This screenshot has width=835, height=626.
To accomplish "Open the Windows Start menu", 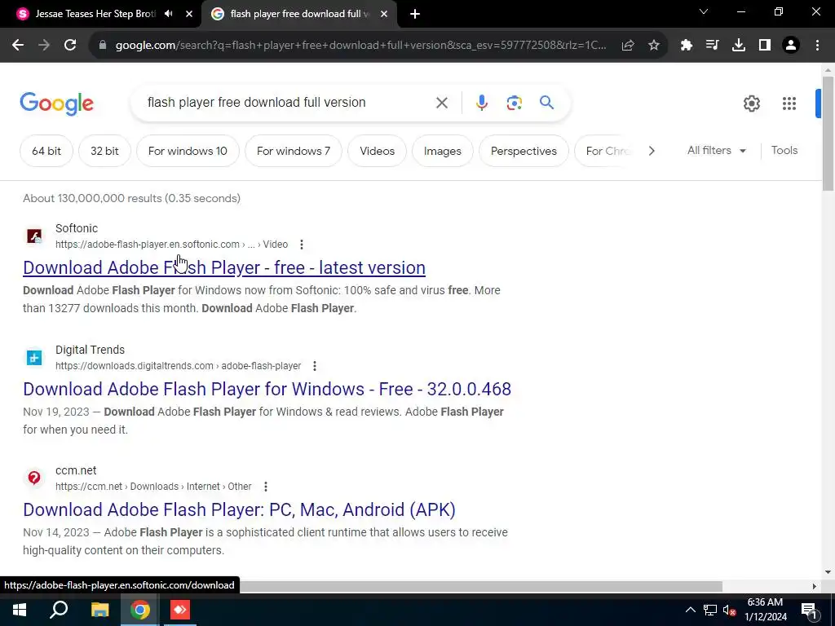I will pyautogui.click(x=20, y=610).
